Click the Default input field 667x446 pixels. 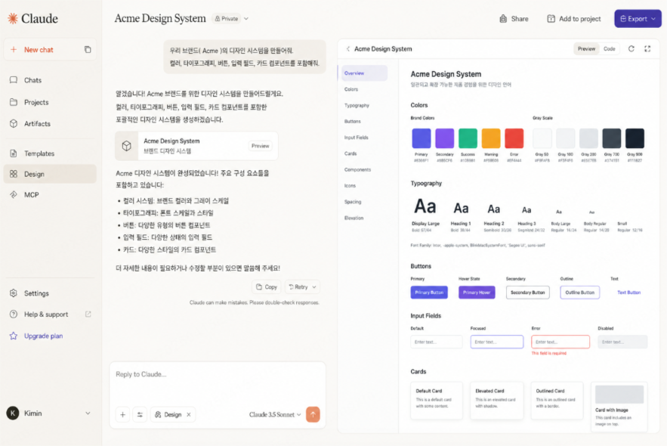click(436, 342)
